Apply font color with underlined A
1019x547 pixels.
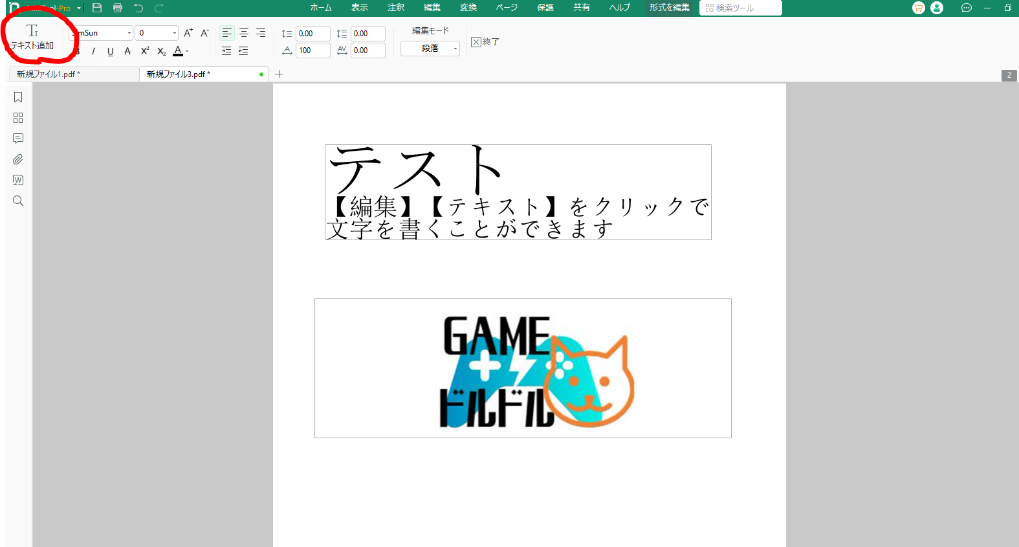178,51
